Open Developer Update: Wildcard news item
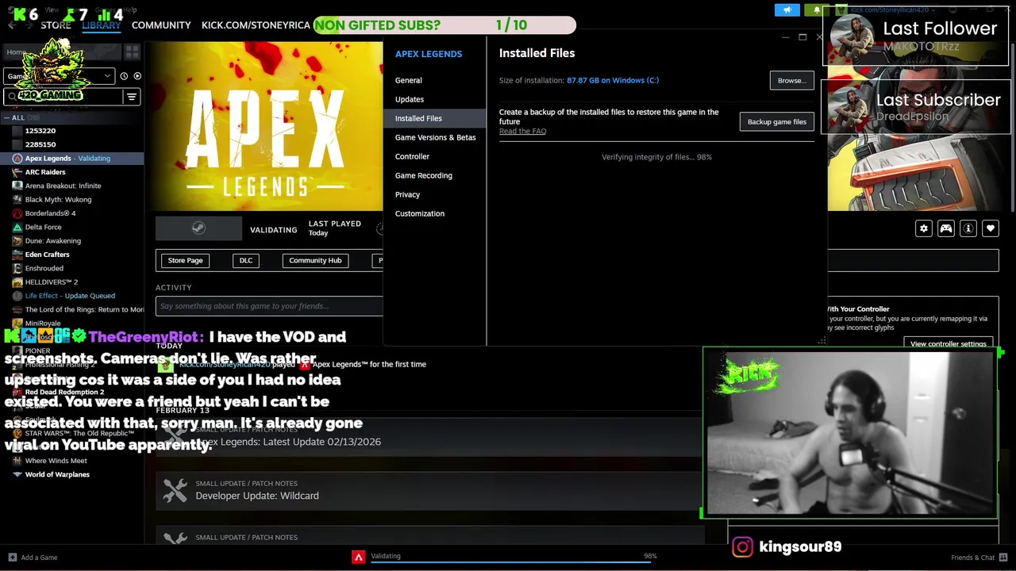This screenshot has width=1016, height=571. (429, 490)
